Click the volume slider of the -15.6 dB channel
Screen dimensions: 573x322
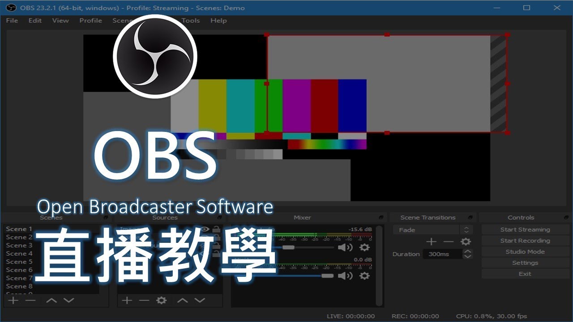(284, 247)
